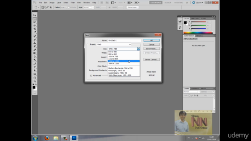Screen dimensions: 251x141
Task: Toggle lock transparent pixels in Layers
Action: 189,96
